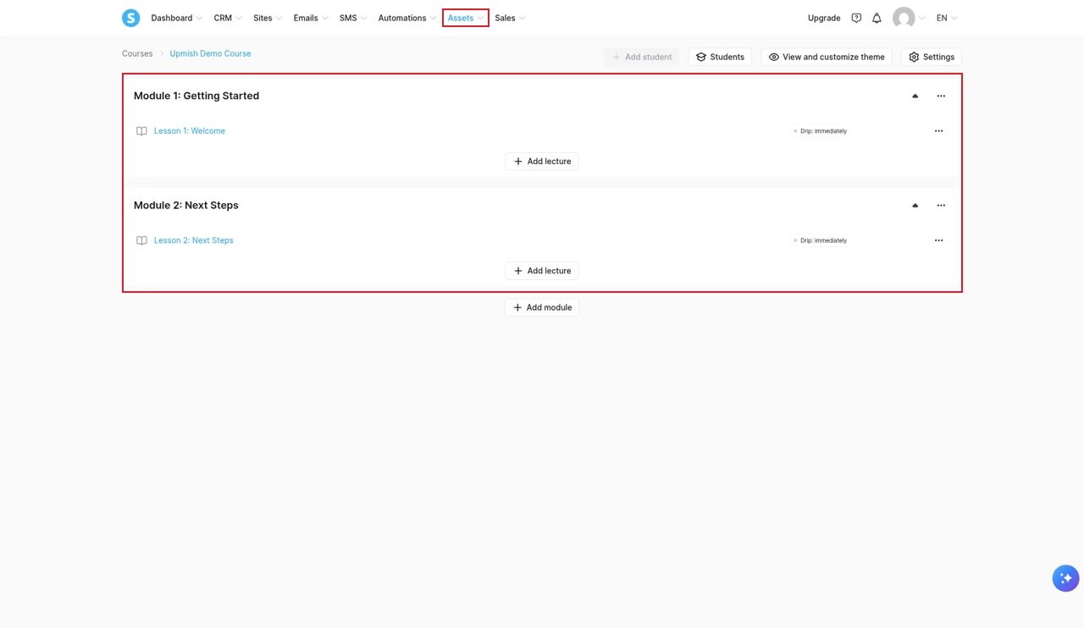Click the Systeme.io logo icon
The width and height of the screenshot is (1084, 628).
click(130, 18)
